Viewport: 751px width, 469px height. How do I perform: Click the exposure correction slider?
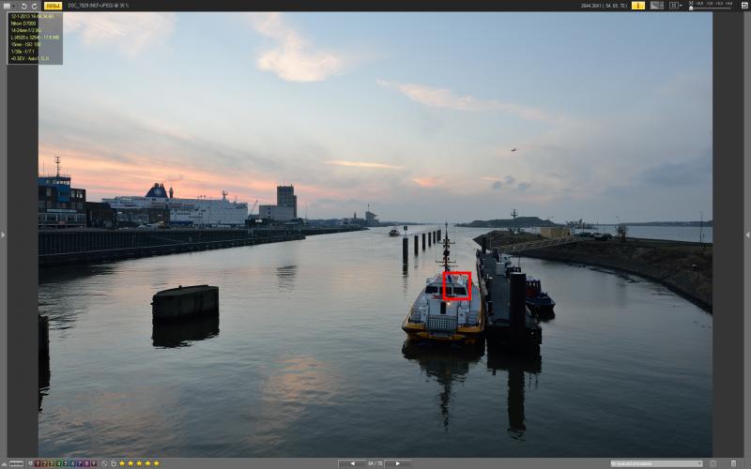point(711,8)
